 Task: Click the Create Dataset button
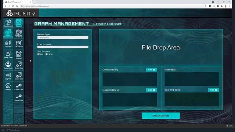[x=161, y=116]
